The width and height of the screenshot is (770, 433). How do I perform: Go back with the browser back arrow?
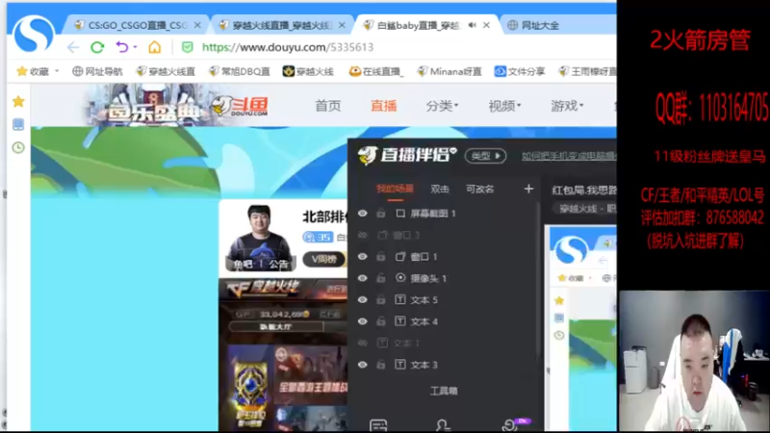click(73, 47)
